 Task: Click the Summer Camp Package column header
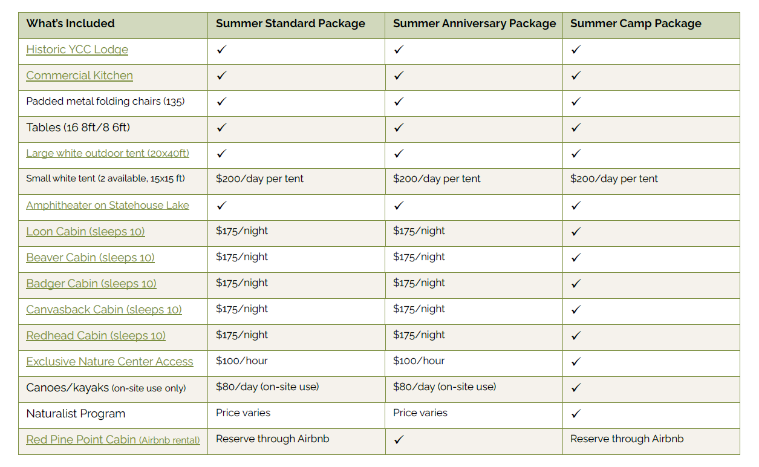636,24
